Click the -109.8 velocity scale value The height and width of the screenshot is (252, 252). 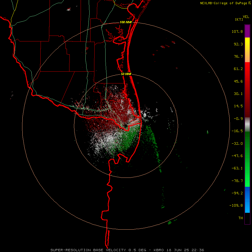coord(236,206)
